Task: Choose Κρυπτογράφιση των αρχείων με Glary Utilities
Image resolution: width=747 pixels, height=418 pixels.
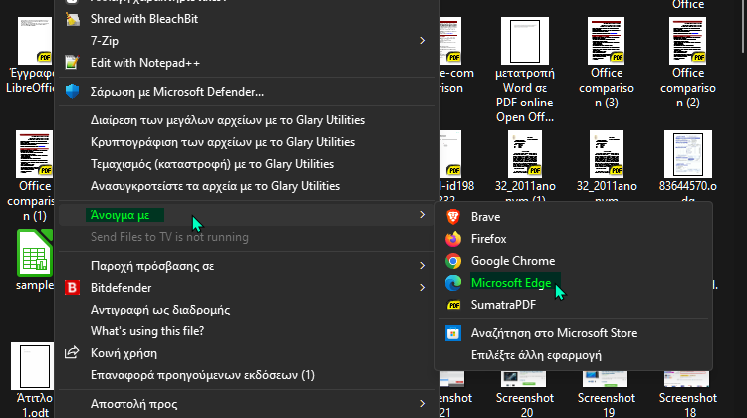Action: [x=247, y=142]
